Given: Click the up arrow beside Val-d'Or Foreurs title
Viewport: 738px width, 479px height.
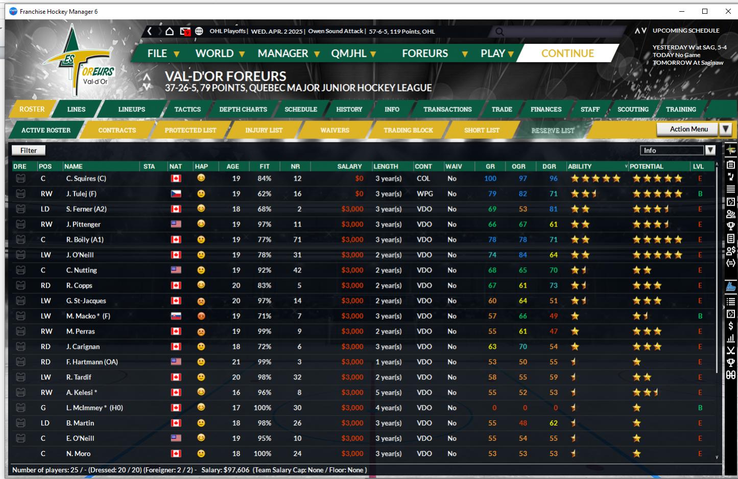Looking at the screenshot, I should click(x=147, y=77).
